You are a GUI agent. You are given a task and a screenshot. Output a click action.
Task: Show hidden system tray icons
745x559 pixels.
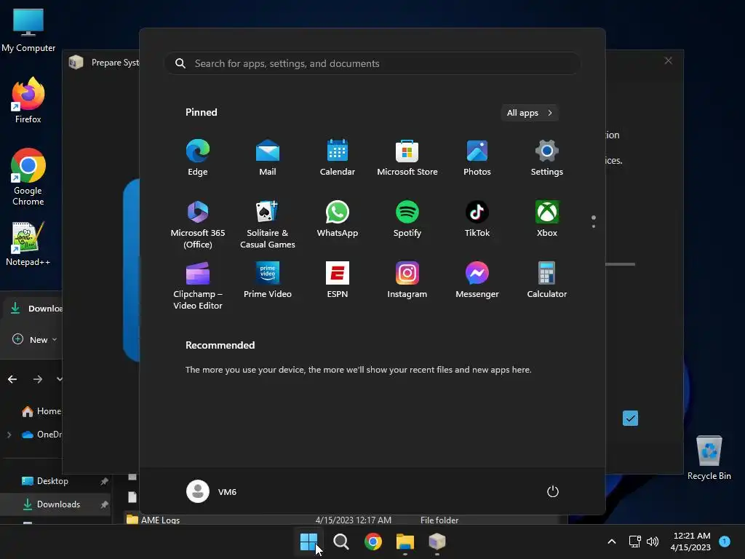[612, 542]
